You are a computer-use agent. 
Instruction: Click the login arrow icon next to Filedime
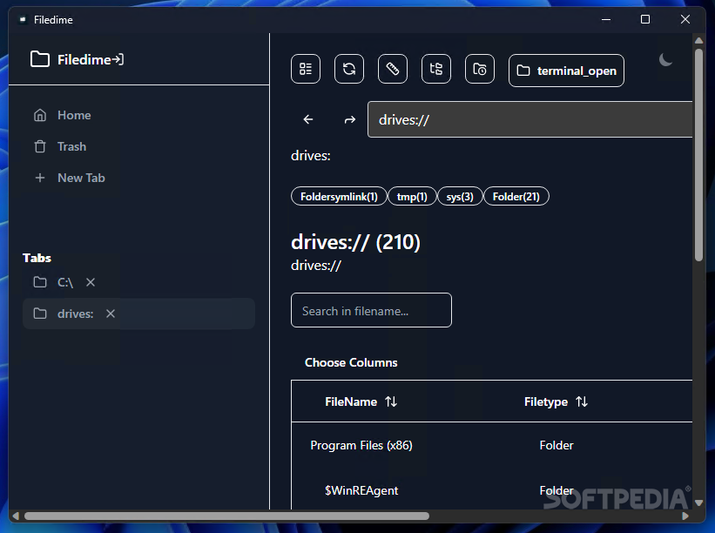tap(118, 59)
